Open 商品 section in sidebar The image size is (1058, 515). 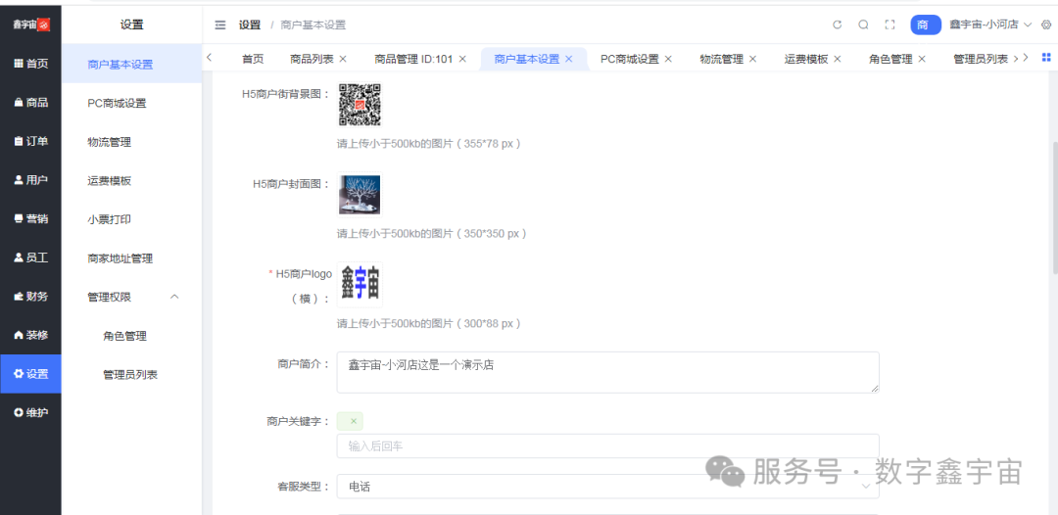pyautogui.click(x=31, y=103)
